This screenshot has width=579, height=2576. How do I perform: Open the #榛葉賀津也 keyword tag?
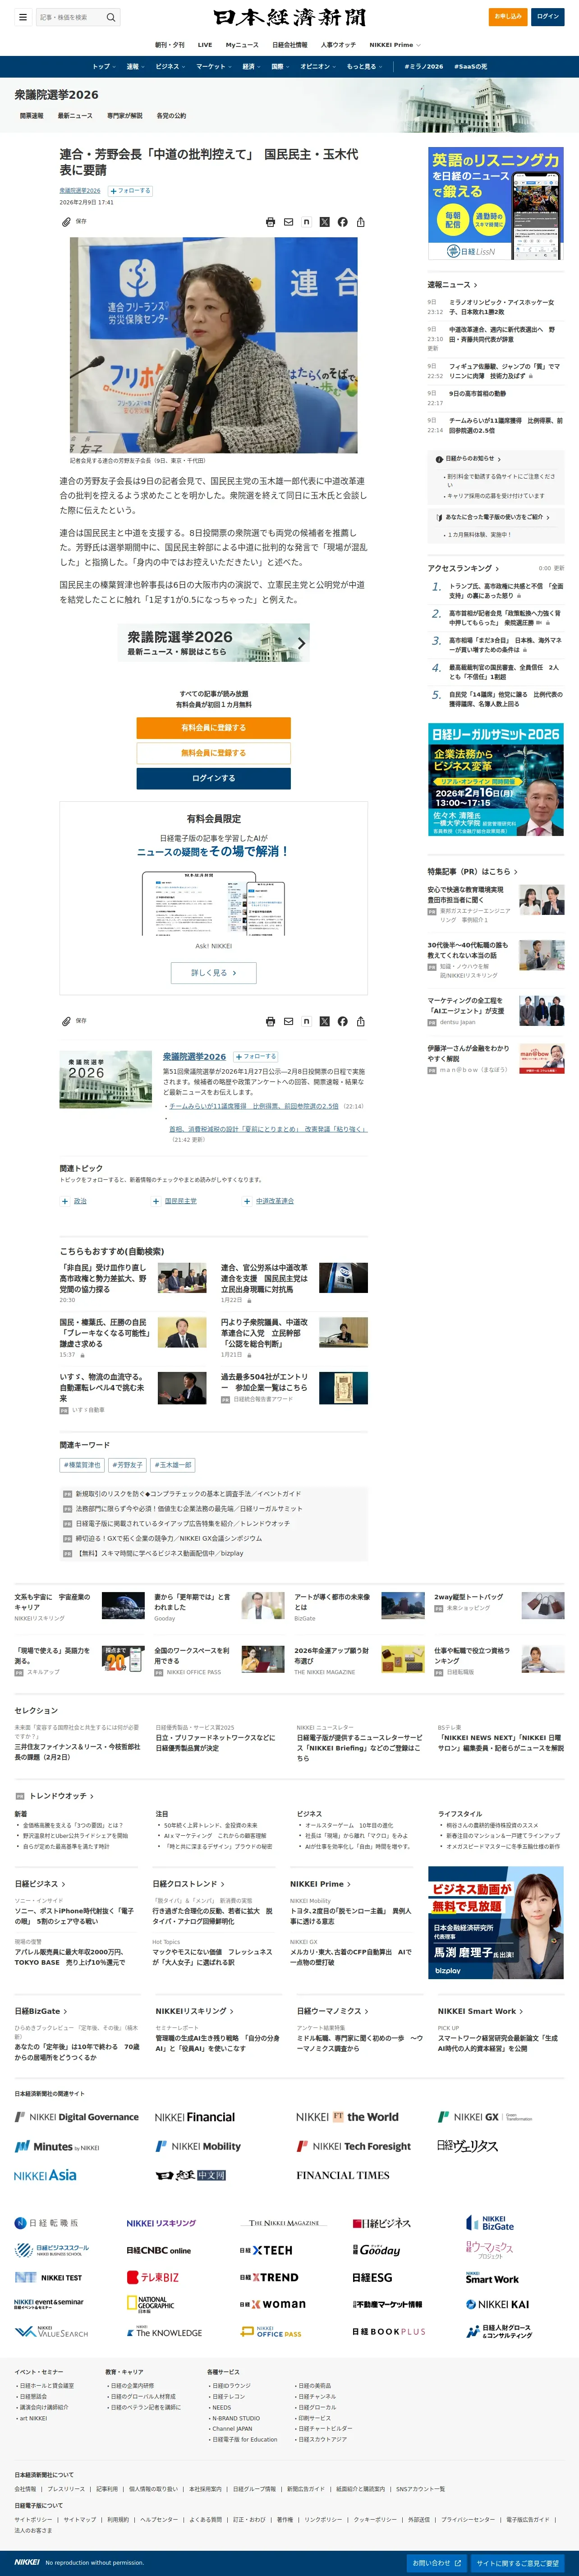click(x=82, y=1465)
